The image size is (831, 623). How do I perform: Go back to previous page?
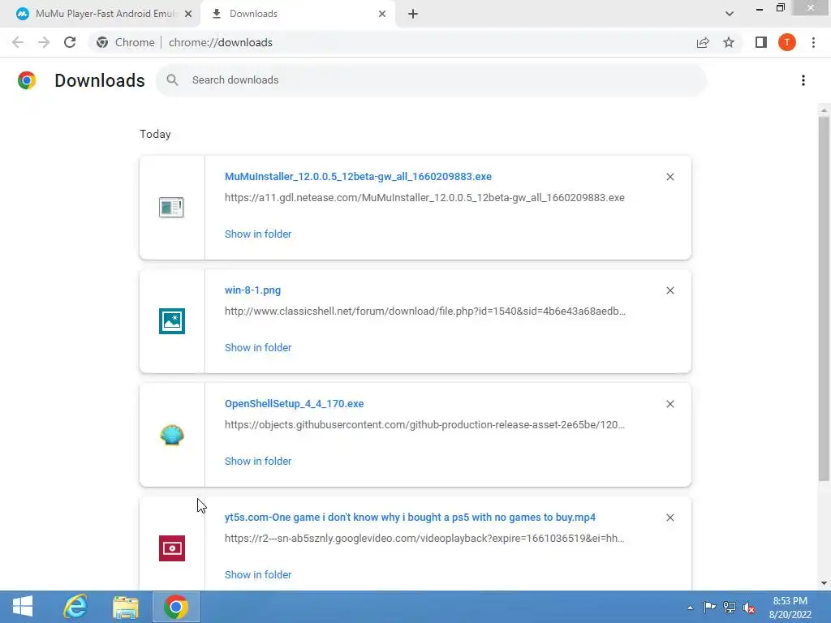point(18,42)
